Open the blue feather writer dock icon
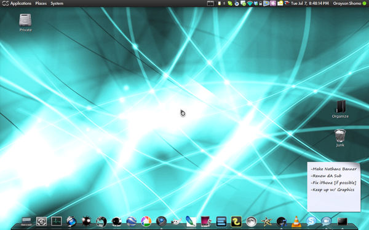369x230 pixels. point(191,221)
